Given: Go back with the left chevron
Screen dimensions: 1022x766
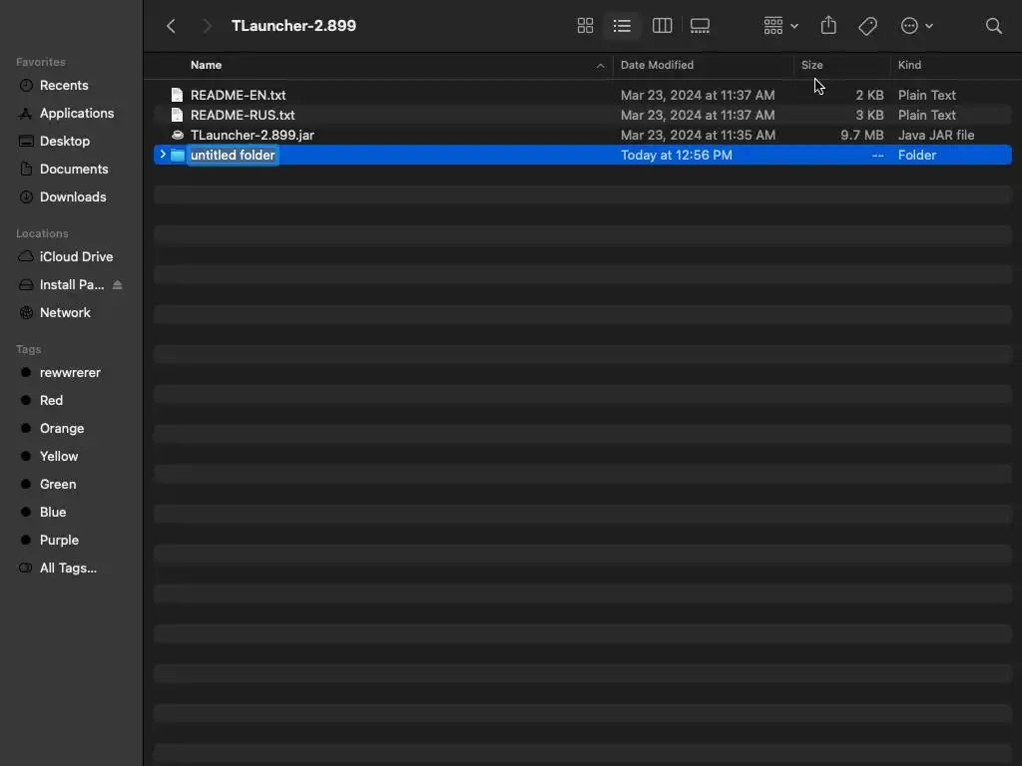Looking at the screenshot, I should click(172, 26).
